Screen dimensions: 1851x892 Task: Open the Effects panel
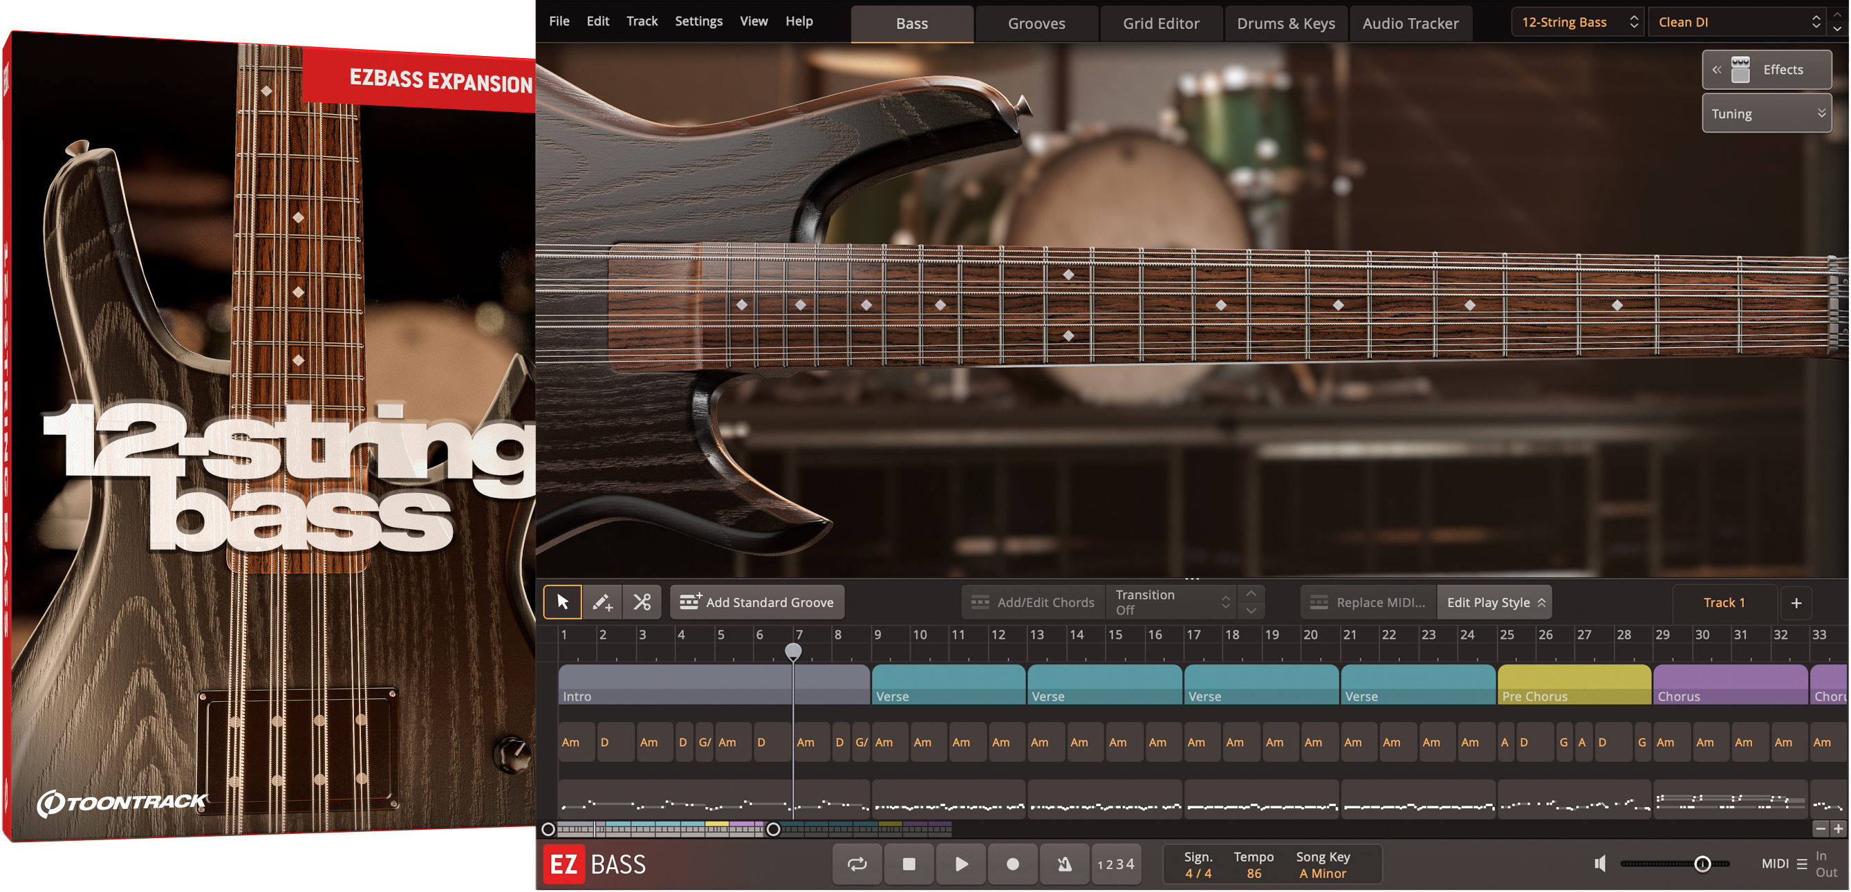(x=1767, y=69)
